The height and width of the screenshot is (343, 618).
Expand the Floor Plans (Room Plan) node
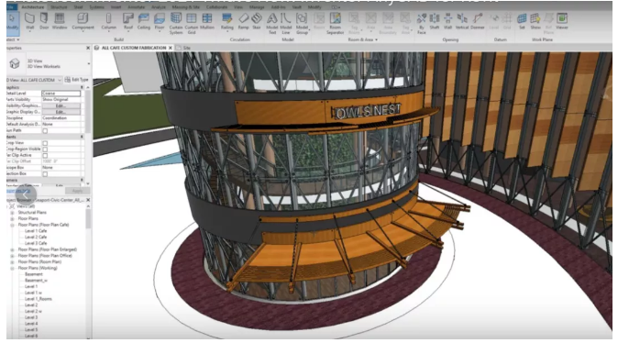pos(12,261)
